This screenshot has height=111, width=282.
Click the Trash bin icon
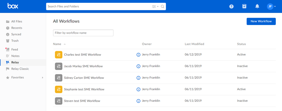click(x=8, y=41)
